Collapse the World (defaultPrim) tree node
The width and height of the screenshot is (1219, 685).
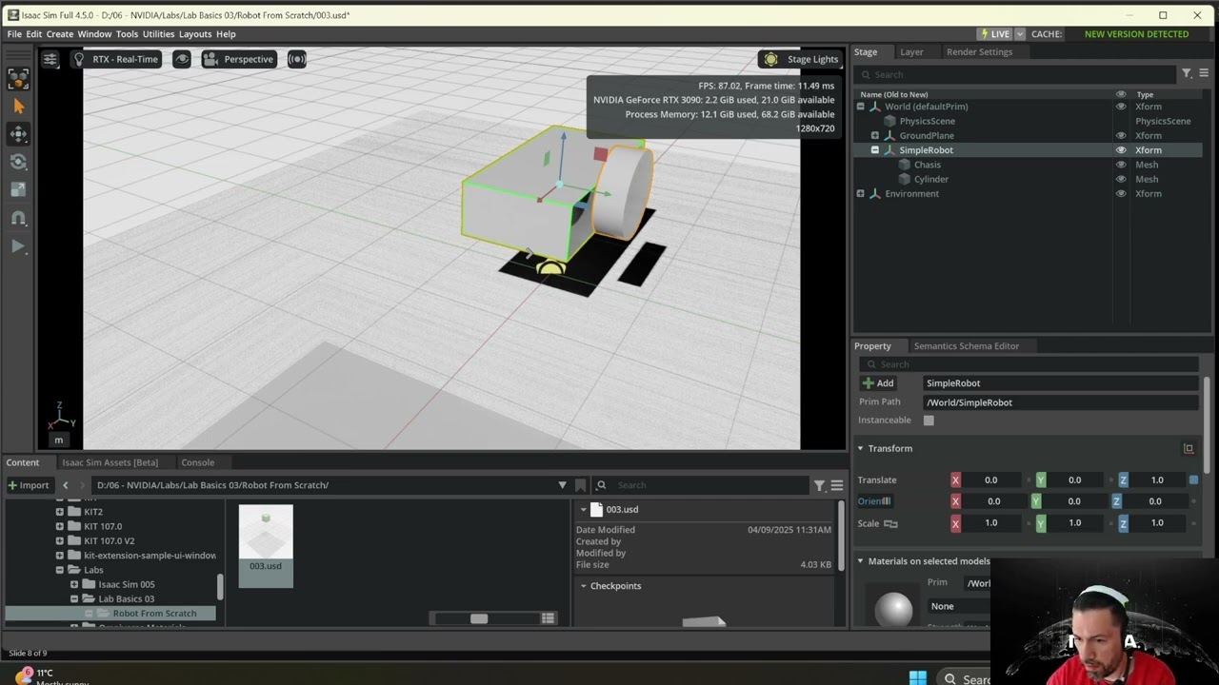tap(860, 107)
